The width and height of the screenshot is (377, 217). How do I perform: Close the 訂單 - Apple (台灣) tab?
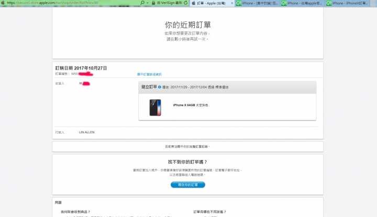click(232, 3)
